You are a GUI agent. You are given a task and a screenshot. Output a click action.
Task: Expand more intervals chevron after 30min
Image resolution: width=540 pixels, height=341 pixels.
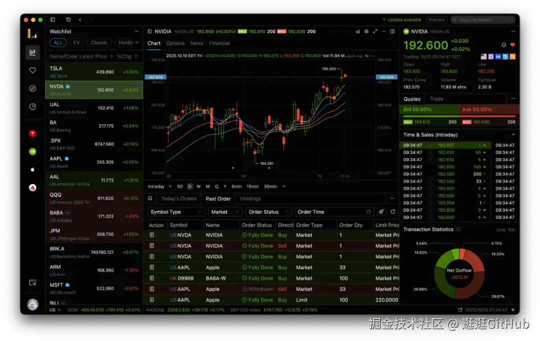(284, 186)
